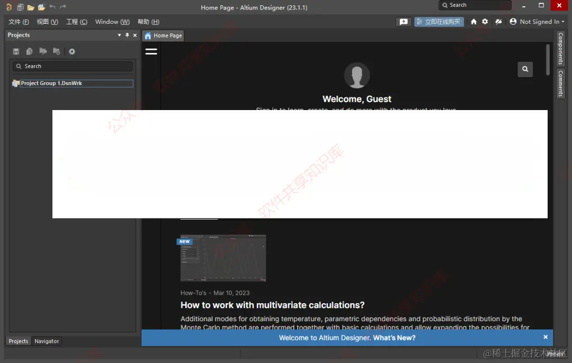
Task: Select the Home Page document tab
Action: (164, 35)
